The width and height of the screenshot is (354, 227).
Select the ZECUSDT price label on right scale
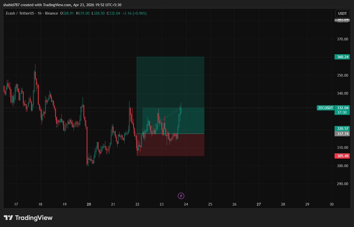click(325, 108)
